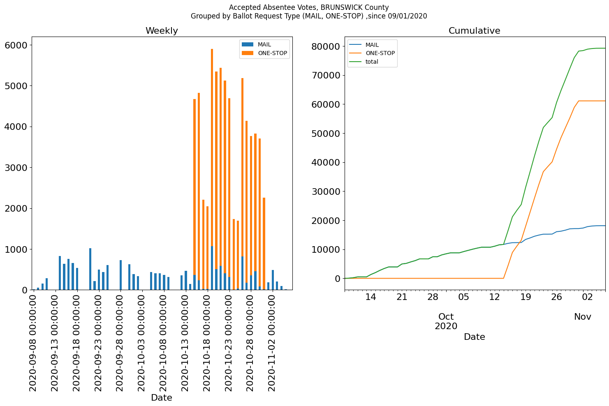Click the 'Nov' month label on Cumulative axis
Screen dimensions: 609x406
(583, 317)
